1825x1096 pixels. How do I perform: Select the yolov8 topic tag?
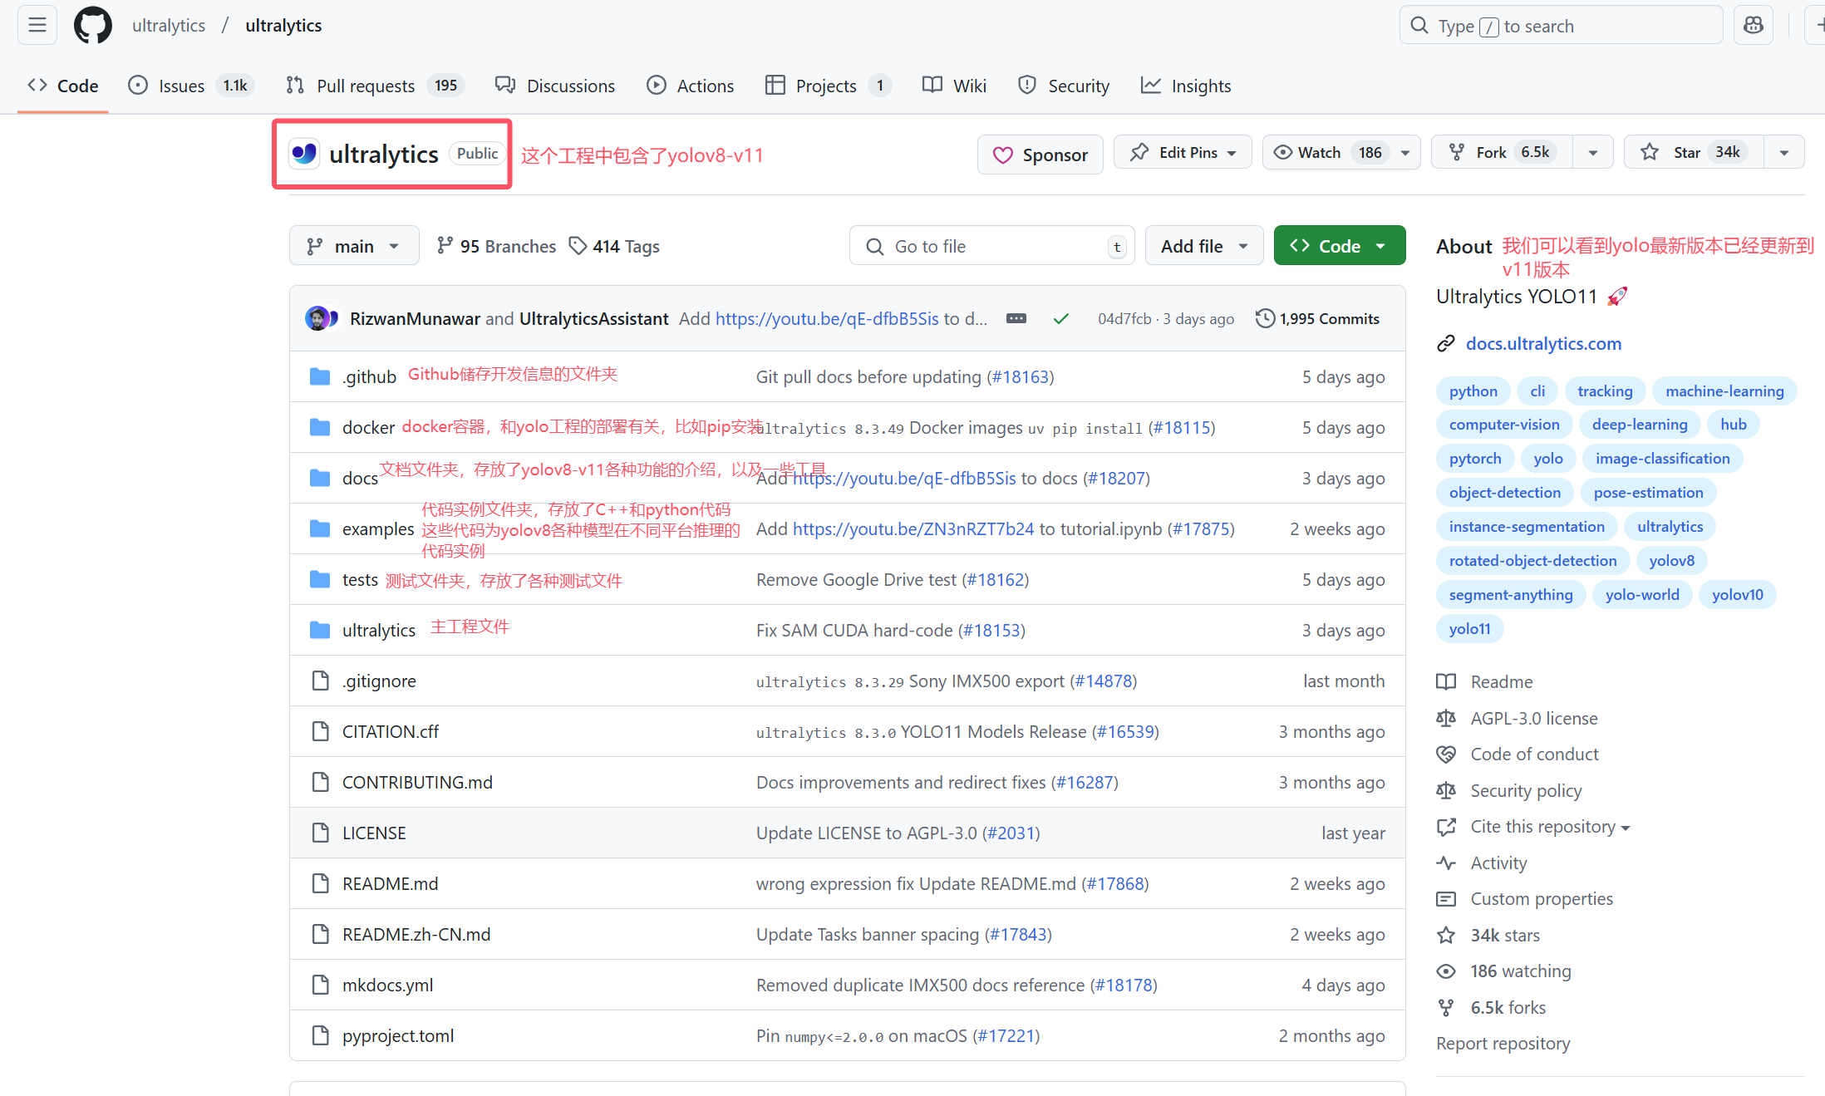tap(1671, 561)
